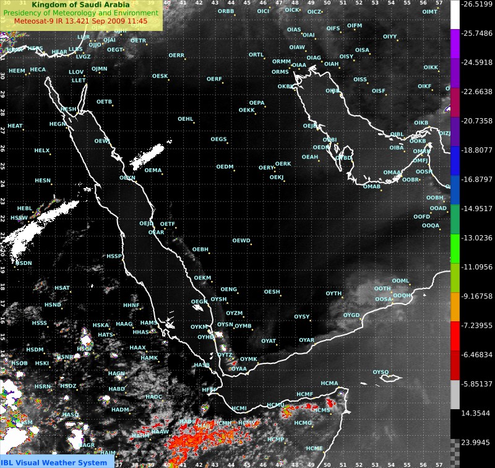Click the "IBL Visual Weather System" label

click(54, 463)
